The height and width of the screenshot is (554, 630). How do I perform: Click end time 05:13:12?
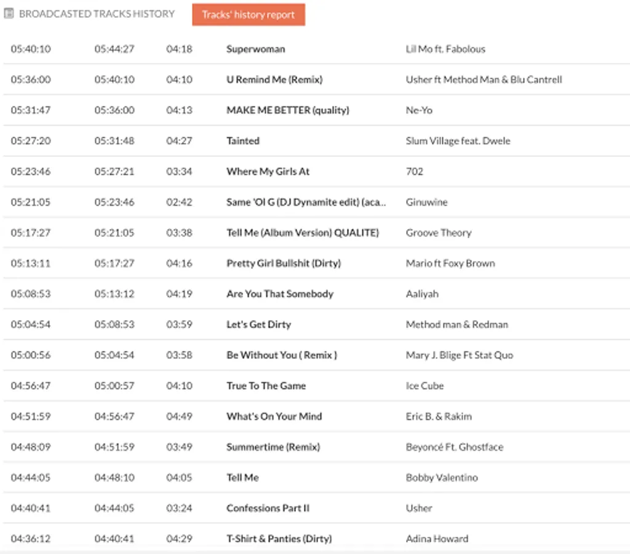pos(114,294)
